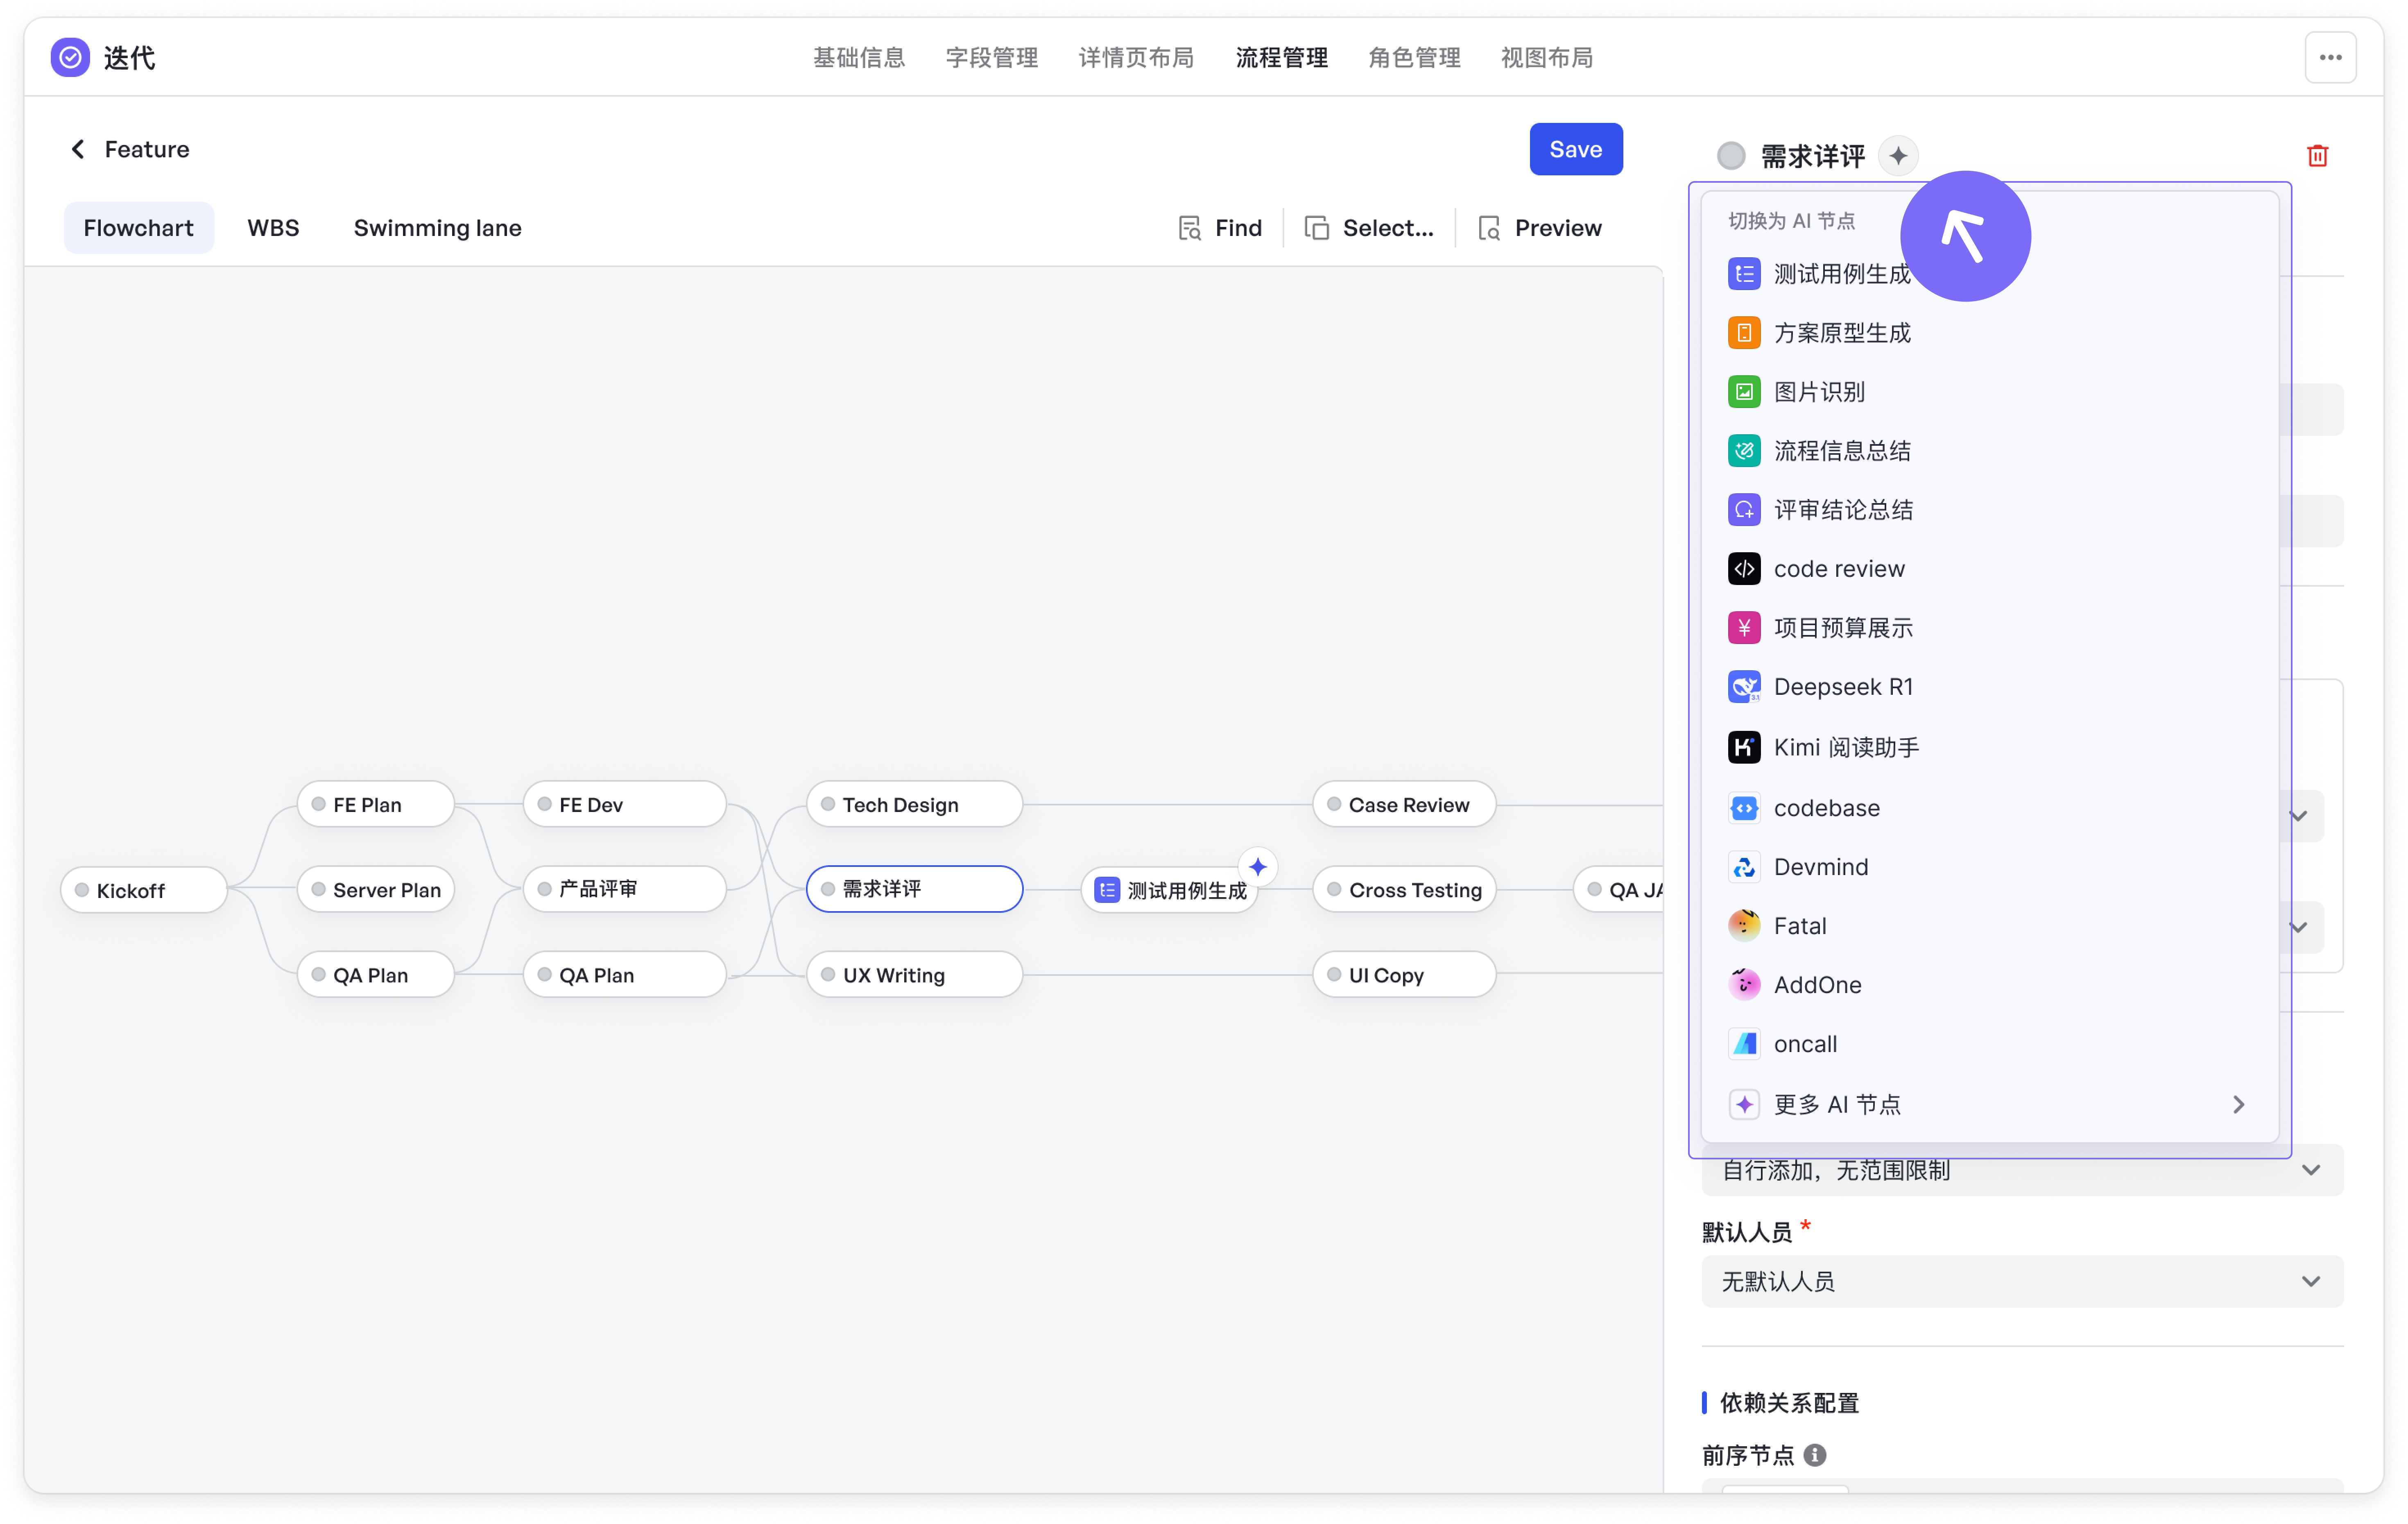Choose oncall from AI node list
Image resolution: width=2408 pixels, height=1524 pixels.
coord(1989,1044)
